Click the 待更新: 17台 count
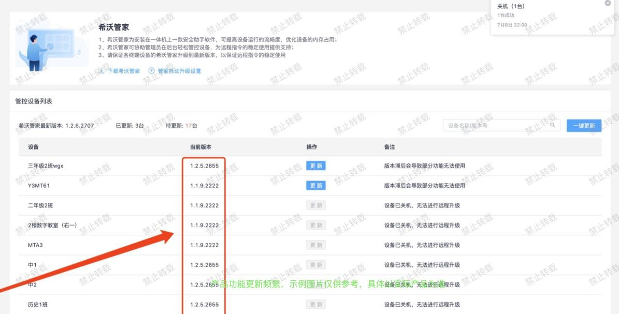Viewport: 619px width, 314px height. (181, 125)
